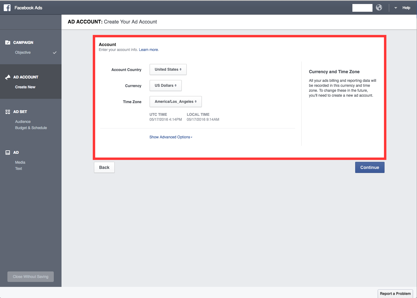Click Report a Problem button
Screen dimensions: 417x298
[x=395, y=294]
